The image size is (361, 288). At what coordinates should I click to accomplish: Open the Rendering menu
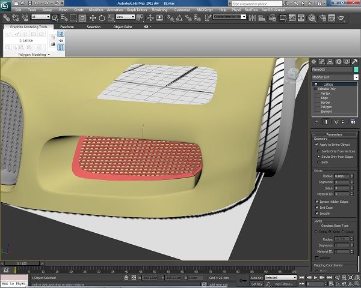(159, 10)
